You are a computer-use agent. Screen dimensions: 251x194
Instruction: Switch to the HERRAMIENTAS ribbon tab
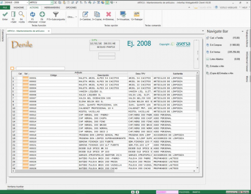click(53, 7)
